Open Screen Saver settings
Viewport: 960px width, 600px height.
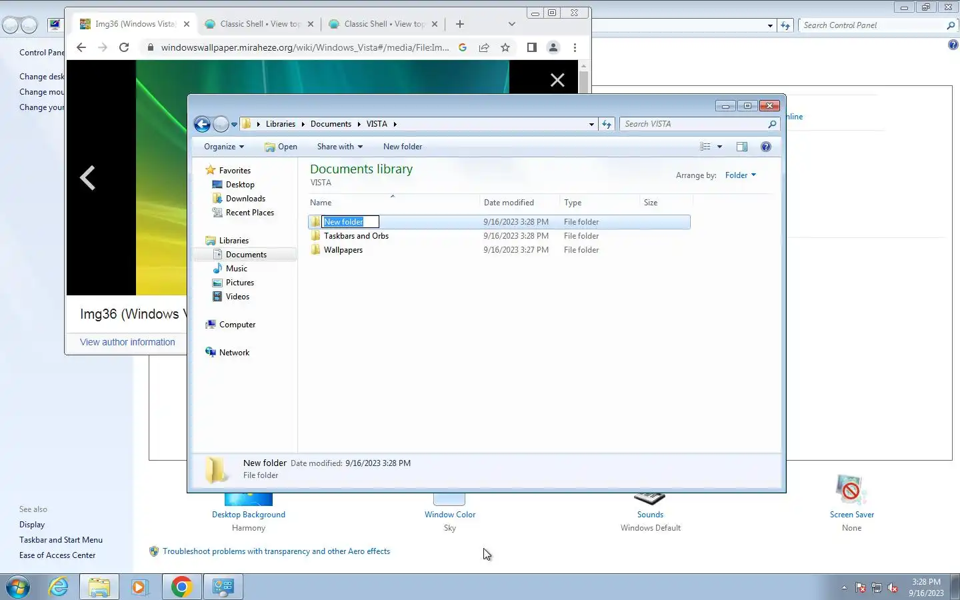point(851,515)
